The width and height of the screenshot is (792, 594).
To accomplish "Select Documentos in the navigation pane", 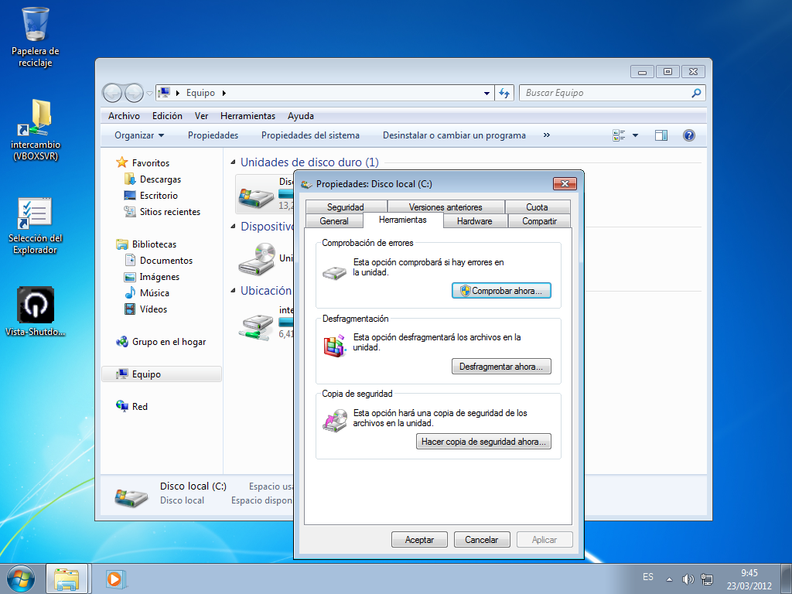I will coord(166,261).
